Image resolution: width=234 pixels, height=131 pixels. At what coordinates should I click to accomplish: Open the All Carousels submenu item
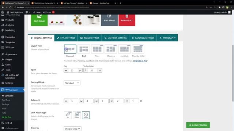(x=8, y=96)
